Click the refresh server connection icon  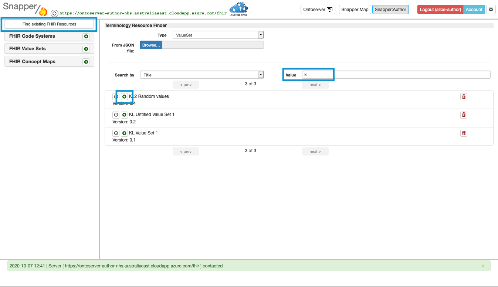click(x=54, y=13)
